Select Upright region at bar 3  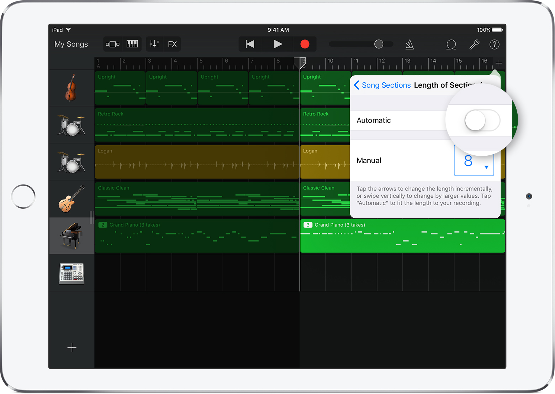[171, 88]
